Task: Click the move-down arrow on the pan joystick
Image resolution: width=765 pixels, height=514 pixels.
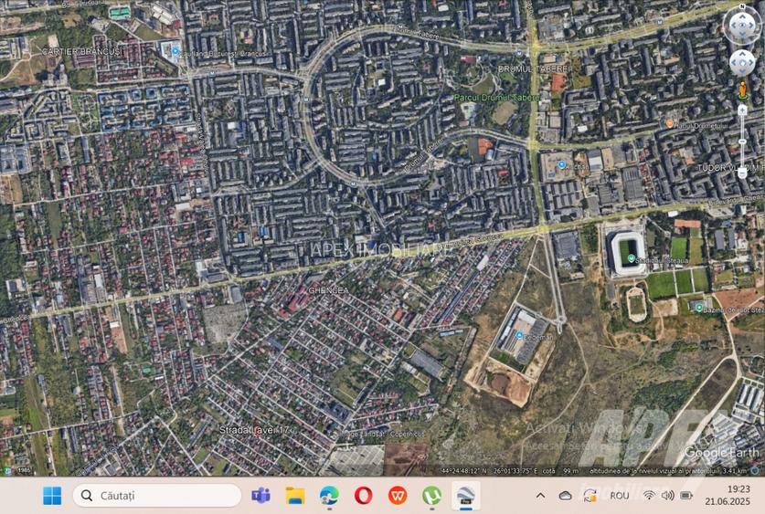Action: pyautogui.click(x=742, y=71)
